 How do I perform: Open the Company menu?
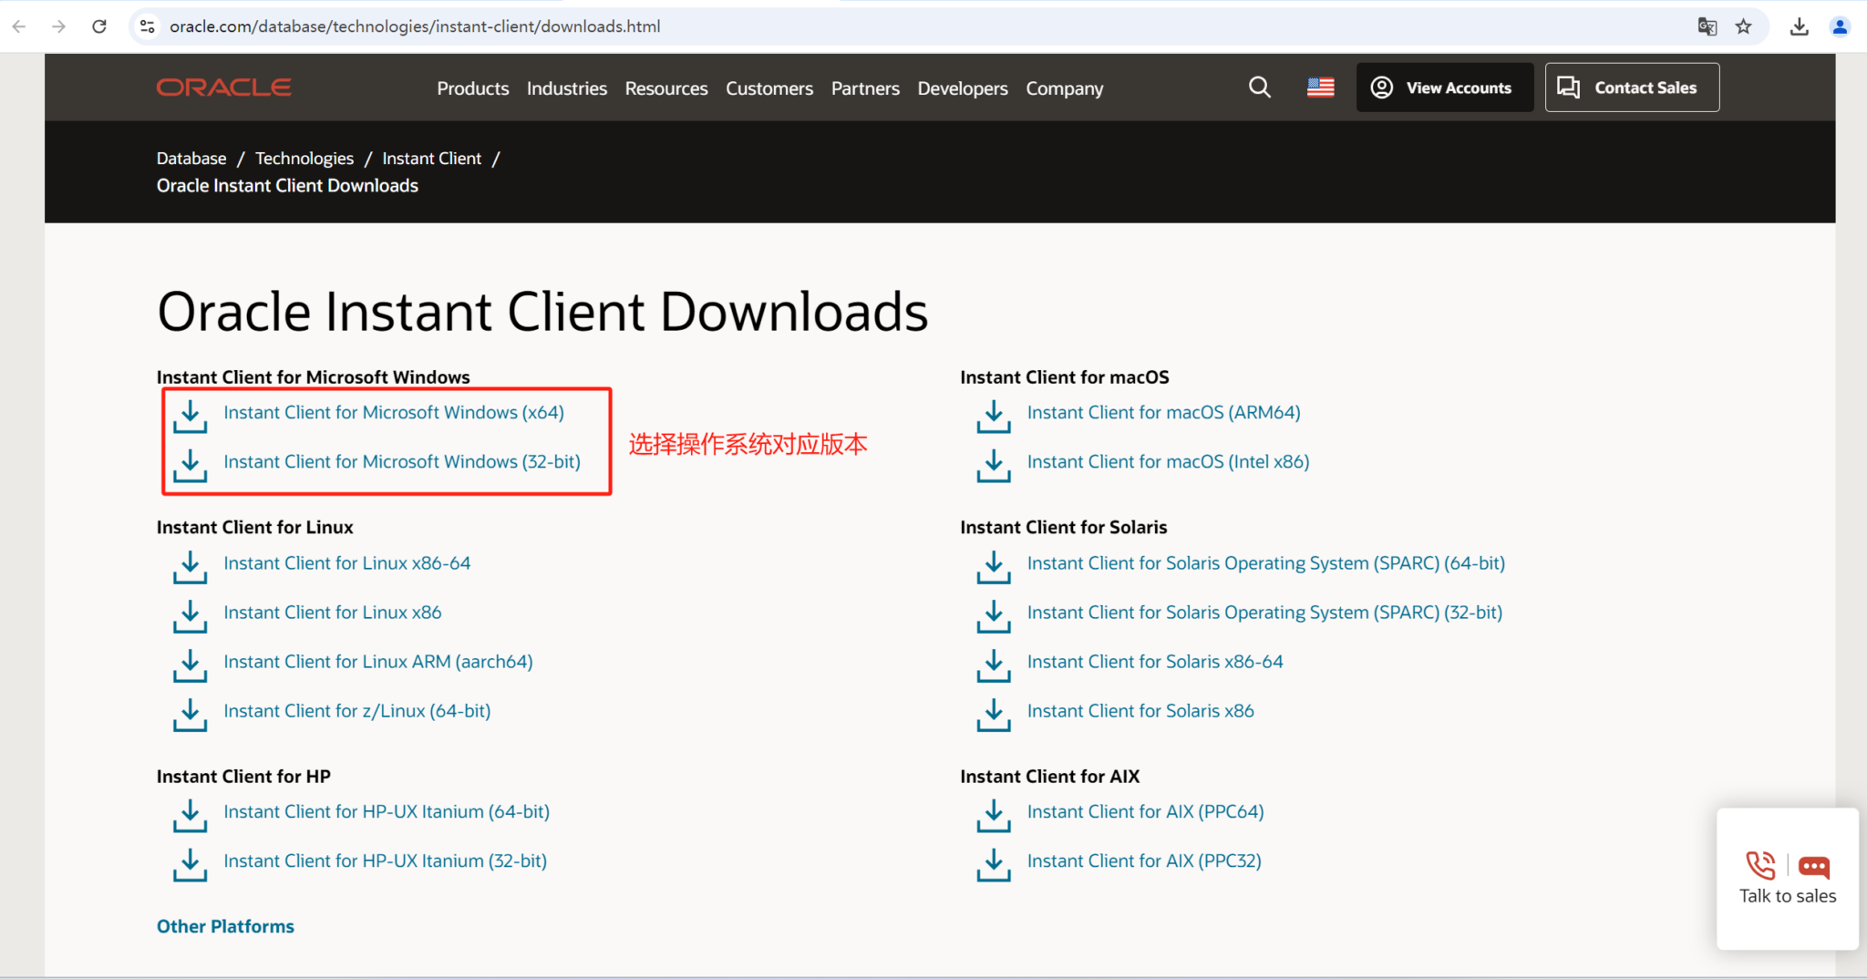[1063, 88]
